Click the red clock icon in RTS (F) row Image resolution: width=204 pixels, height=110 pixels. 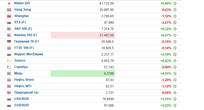pos(175,23)
